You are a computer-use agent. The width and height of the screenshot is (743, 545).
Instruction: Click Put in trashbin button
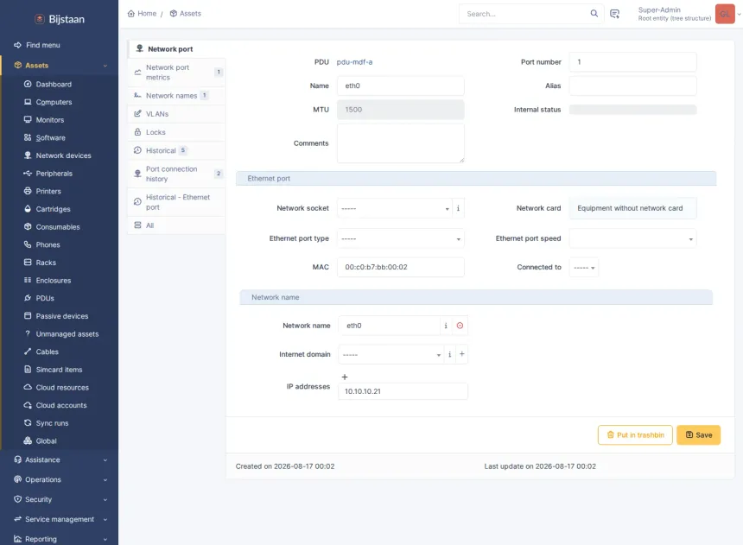(x=635, y=435)
